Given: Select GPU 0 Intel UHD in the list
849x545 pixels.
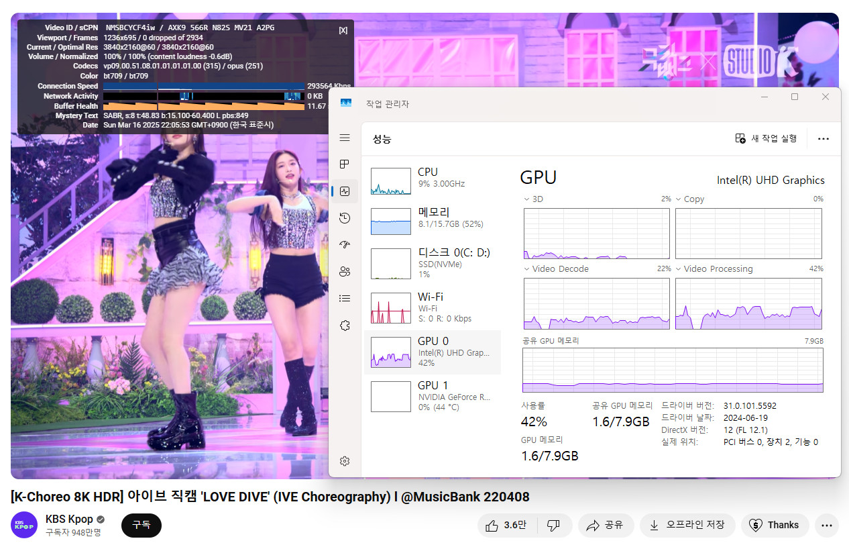Looking at the screenshot, I should point(433,352).
